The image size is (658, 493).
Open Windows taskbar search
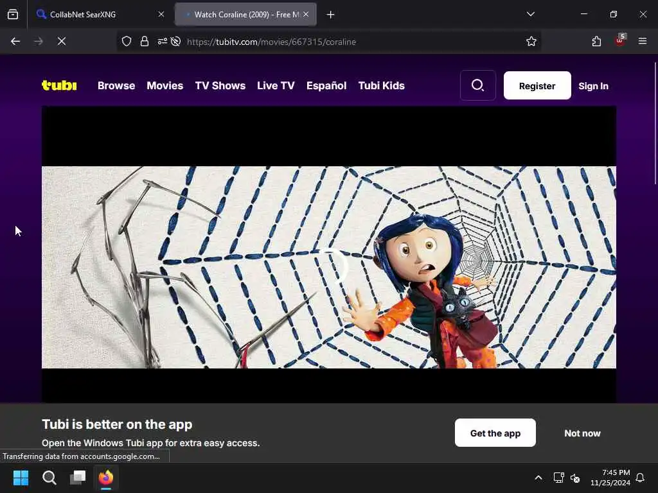pos(49,478)
